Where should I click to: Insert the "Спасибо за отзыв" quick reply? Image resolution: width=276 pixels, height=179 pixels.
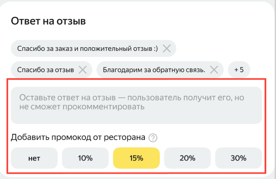(46, 69)
